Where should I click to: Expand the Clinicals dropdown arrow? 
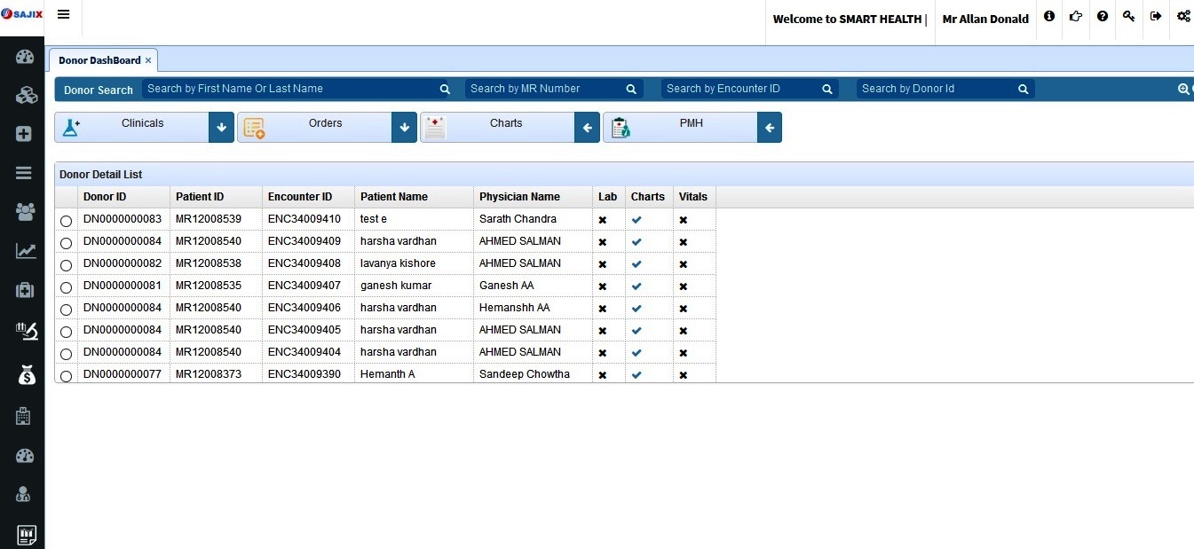(222, 128)
